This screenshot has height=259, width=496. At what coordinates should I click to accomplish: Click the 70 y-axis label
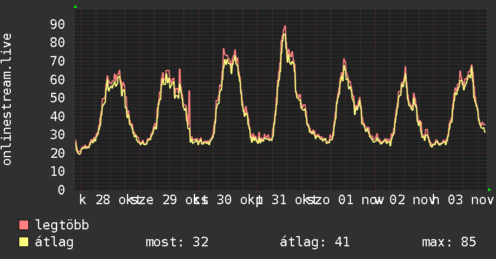57,61
